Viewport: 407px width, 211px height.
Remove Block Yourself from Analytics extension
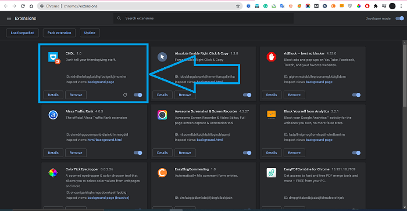pyautogui.click(x=294, y=153)
